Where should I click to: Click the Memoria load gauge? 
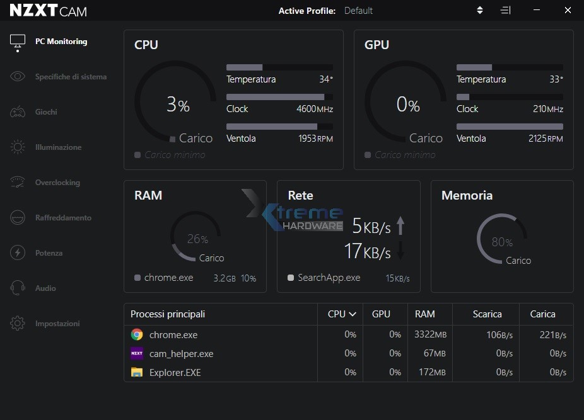point(502,239)
